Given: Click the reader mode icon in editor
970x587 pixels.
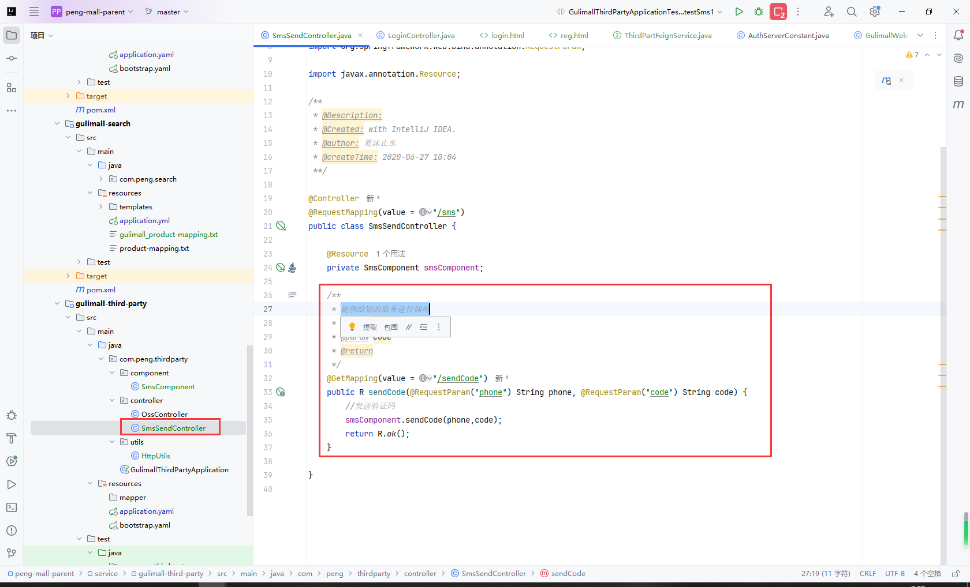Looking at the screenshot, I should [886, 81].
